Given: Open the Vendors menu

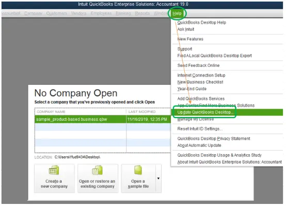Looking at the screenshot, I should [78, 13].
